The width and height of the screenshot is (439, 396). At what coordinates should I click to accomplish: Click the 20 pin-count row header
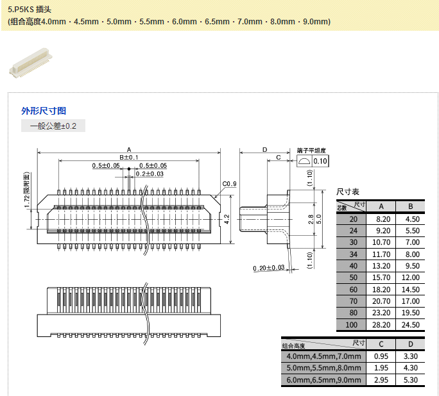[352, 219]
